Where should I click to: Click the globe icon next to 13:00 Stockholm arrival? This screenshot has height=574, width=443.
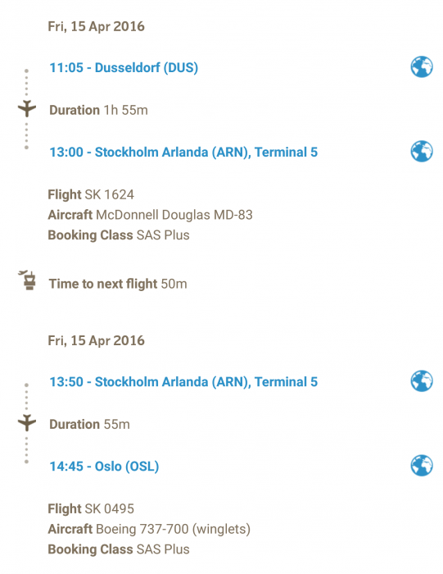point(422,151)
